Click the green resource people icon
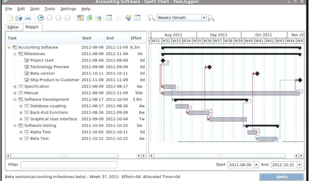This screenshot has width=309, height=181. pyautogui.click(x=89, y=18)
